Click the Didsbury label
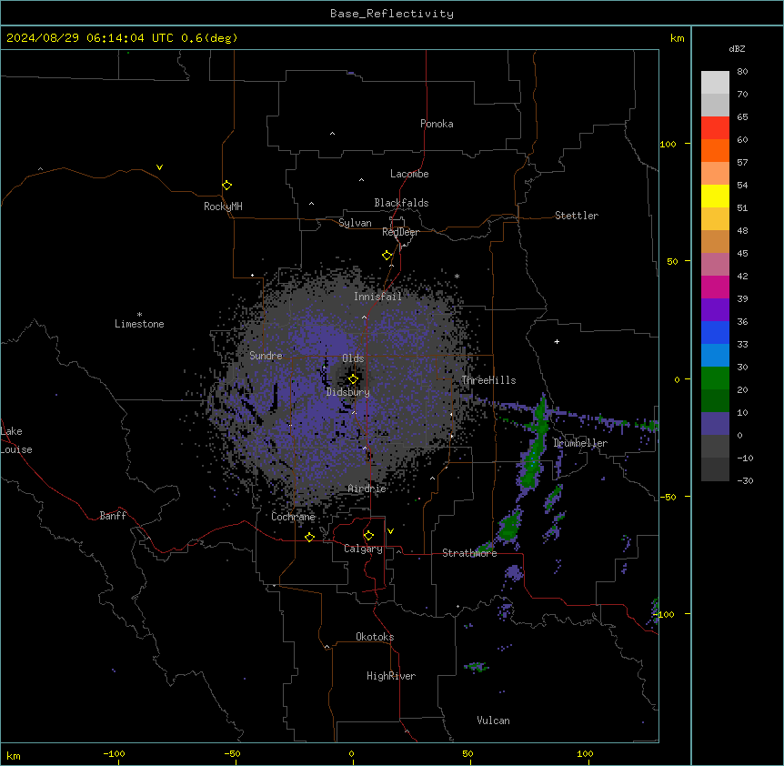 coord(348,392)
